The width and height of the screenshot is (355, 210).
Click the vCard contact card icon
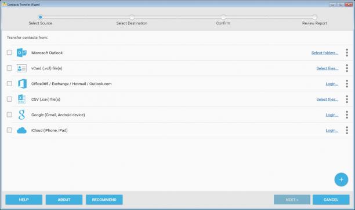(21, 68)
